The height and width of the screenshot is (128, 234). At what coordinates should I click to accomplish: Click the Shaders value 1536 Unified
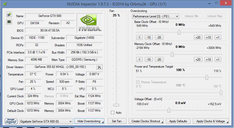click(x=85, y=45)
